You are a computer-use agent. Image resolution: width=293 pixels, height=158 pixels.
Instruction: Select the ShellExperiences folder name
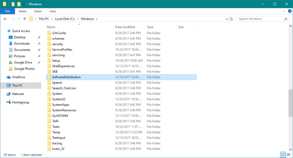63,66
